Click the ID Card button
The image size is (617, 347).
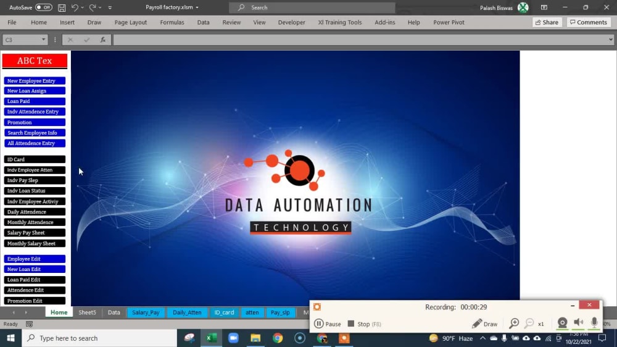point(35,159)
